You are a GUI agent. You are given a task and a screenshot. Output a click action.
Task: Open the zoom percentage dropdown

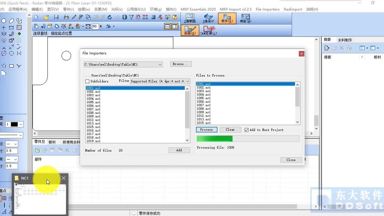point(96,26)
